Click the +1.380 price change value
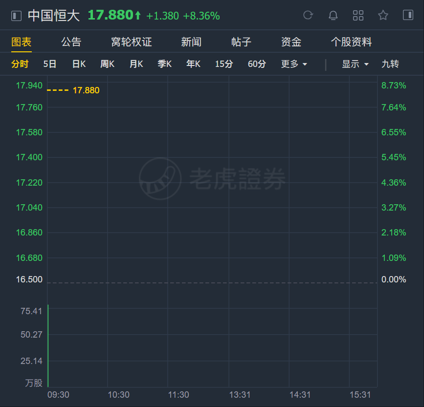This screenshot has width=424, height=407. (x=162, y=16)
